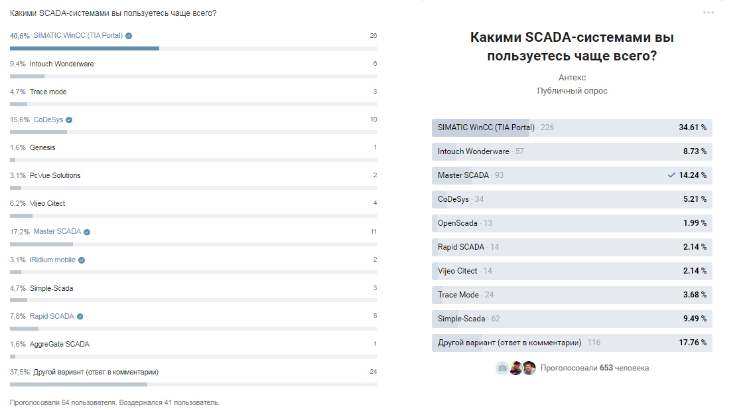Click the Intouch Wonderware progress bar left

pos(193,76)
